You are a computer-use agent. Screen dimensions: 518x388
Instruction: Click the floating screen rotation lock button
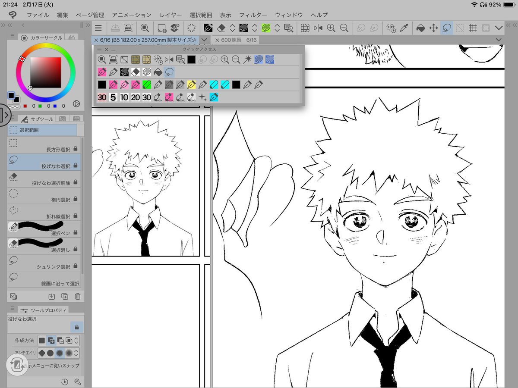[17, 366]
